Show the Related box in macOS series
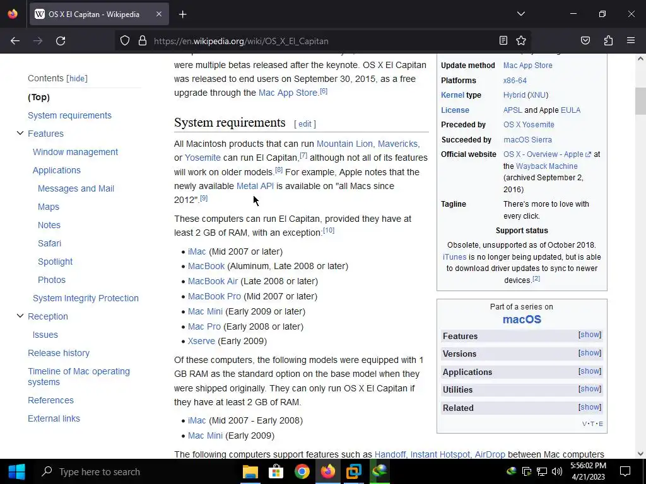The width and height of the screenshot is (646, 484). [590, 407]
